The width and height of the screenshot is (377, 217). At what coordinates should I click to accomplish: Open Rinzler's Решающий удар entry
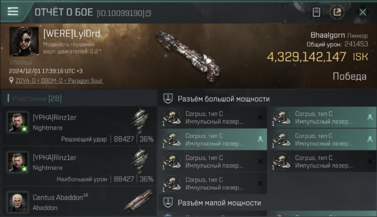pyautogui.click(x=79, y=126)
